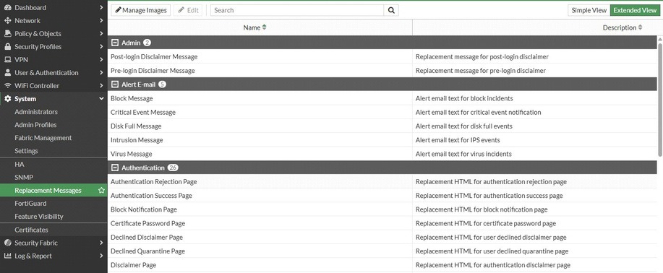Select the Extended View toggle
The height and width of the screenshot is (273, 663).
coord(635,10)
